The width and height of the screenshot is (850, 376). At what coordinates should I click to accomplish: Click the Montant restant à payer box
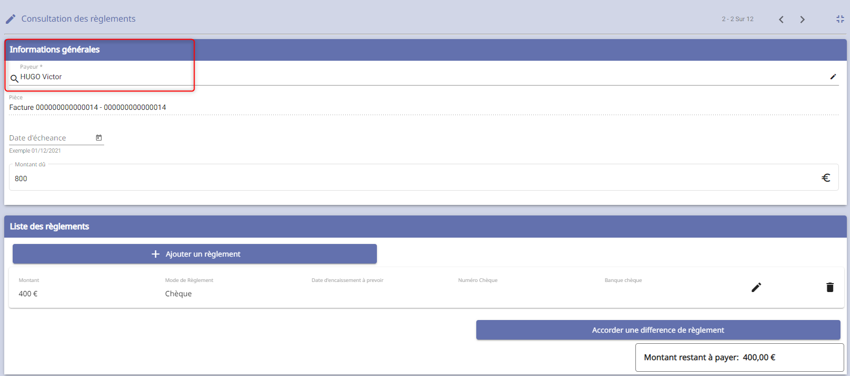[x=739, y=358]
